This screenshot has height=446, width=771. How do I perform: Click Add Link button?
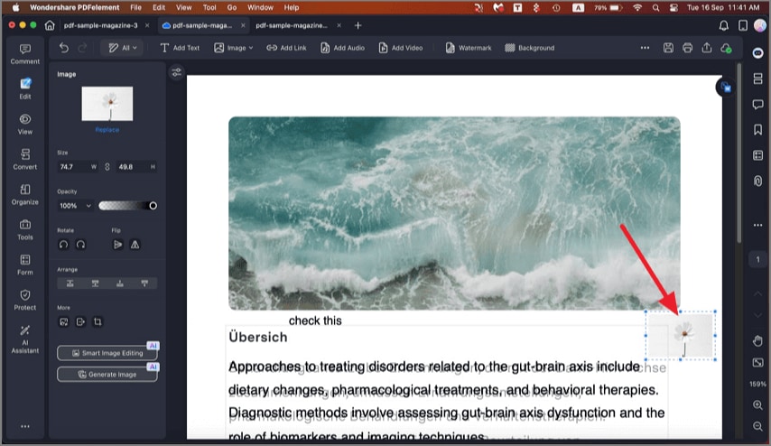coord(286,48)
